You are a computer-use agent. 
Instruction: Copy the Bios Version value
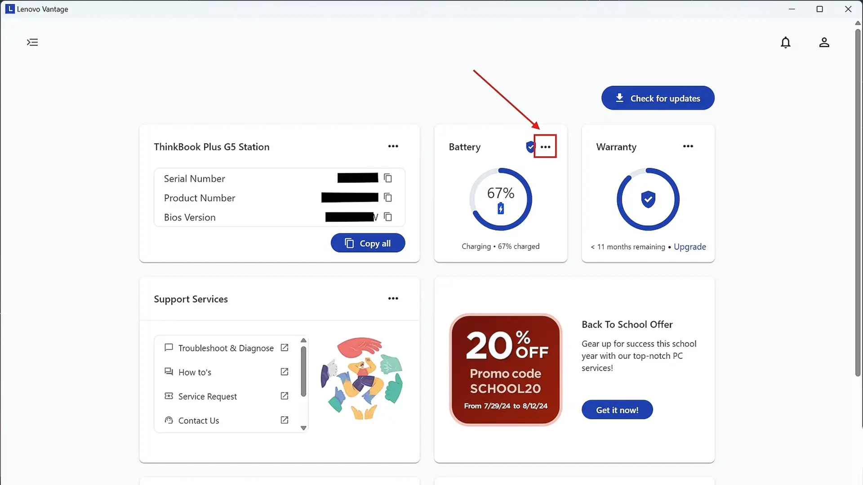pos(388,217)
